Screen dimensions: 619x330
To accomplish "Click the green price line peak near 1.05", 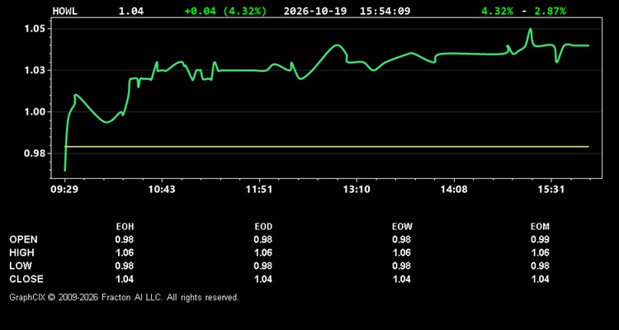I will point(530,29).
